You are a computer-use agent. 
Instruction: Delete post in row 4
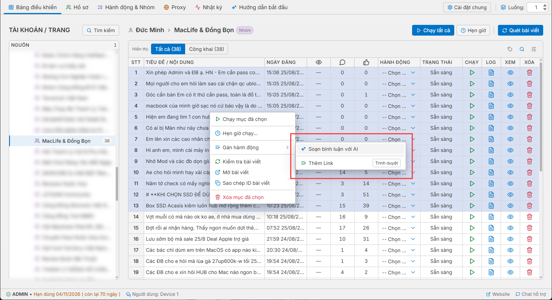[529, 106]
